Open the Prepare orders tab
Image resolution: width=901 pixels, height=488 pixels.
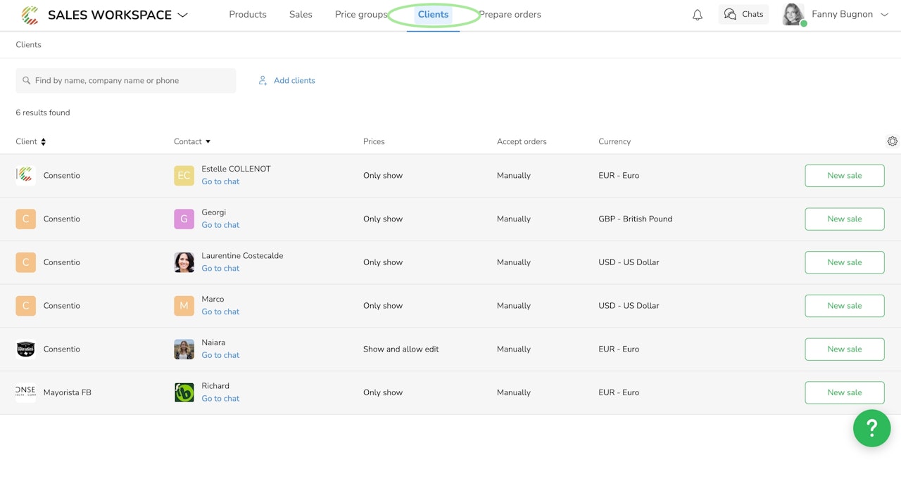pyautogui.click(x=510, y=14)
